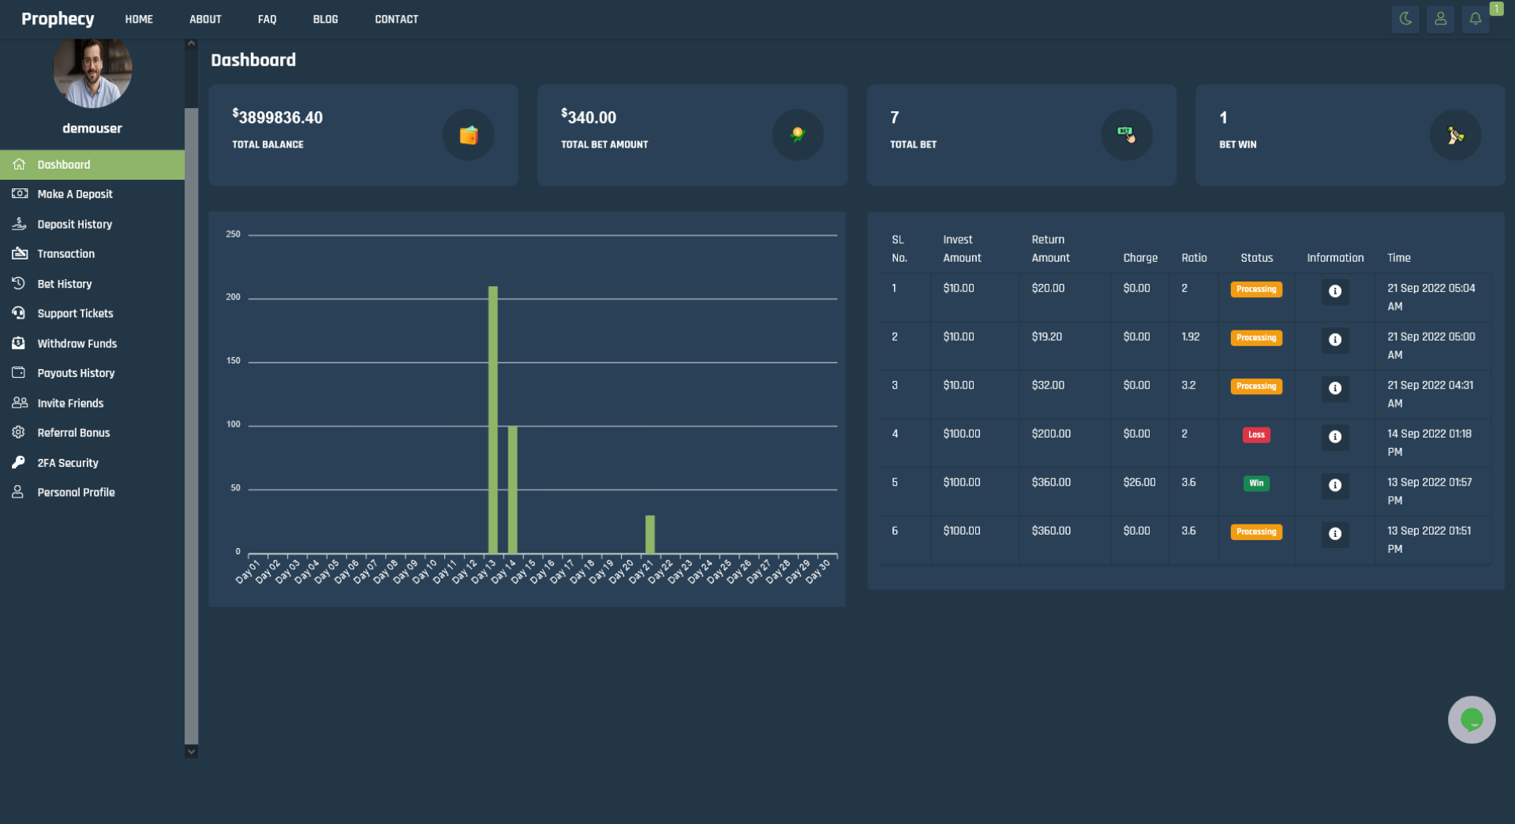The width and height of the screenshot is (1515, 824).
Task: Click the Day 13 bar in chart
Action: point(493,419)
